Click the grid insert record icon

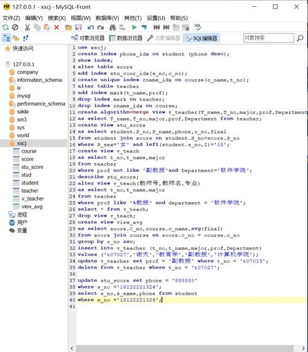[176, 28]
